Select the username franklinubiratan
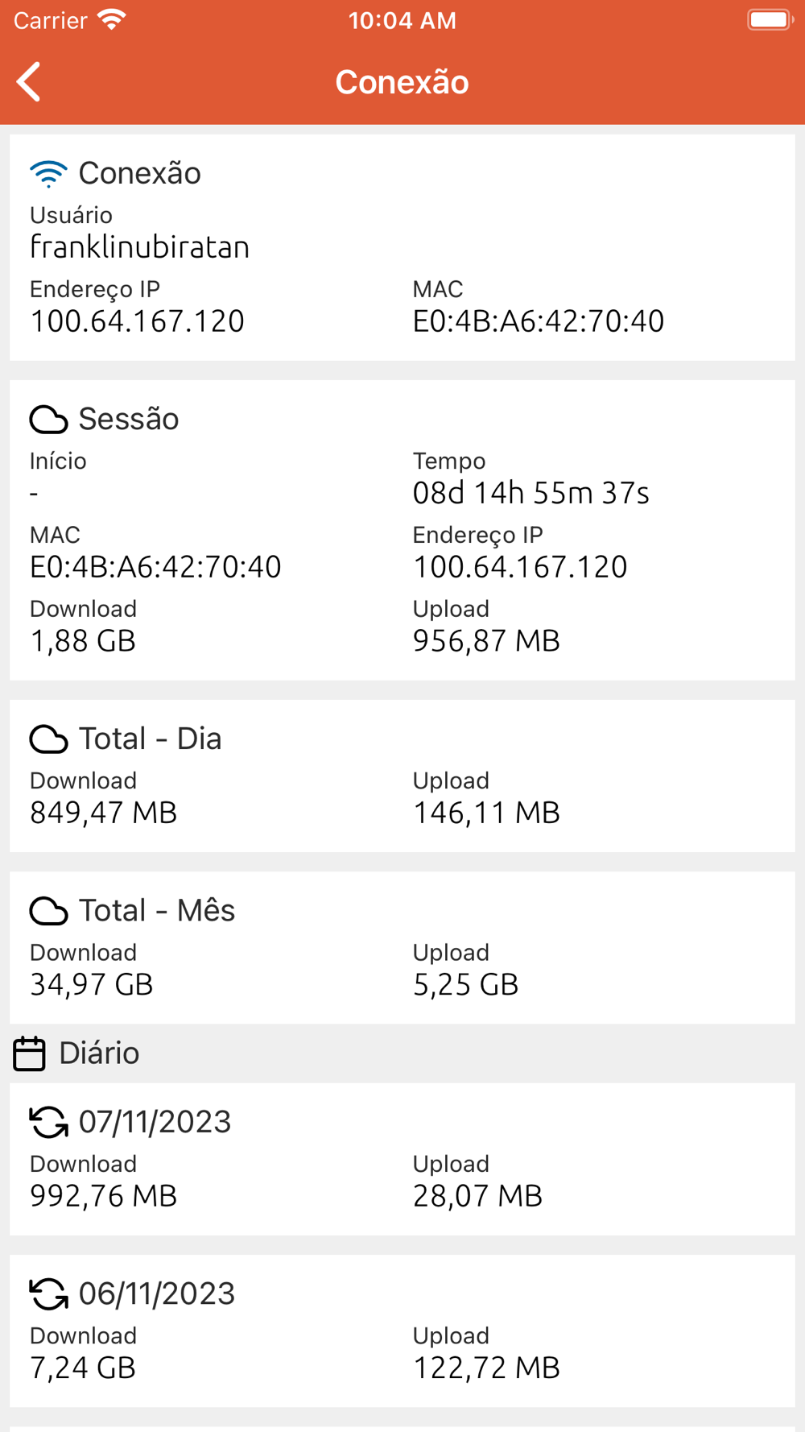The height and width of the screenshot is (1432, 805). (x=139, y=247)
